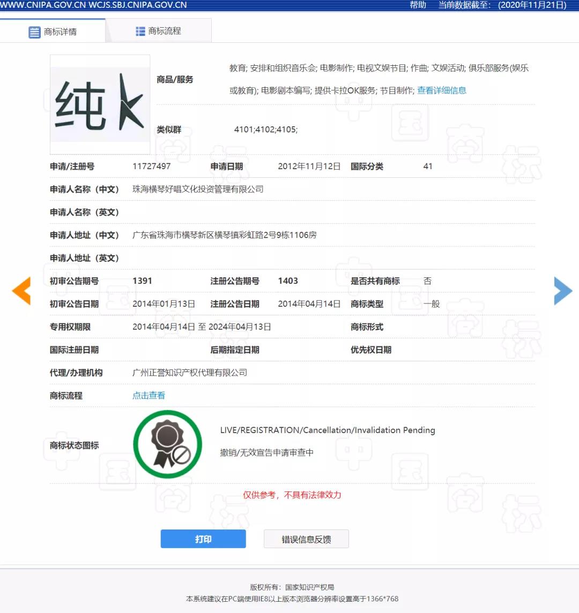Click the list icon on 商标详情 tab

tap(34, 32)
